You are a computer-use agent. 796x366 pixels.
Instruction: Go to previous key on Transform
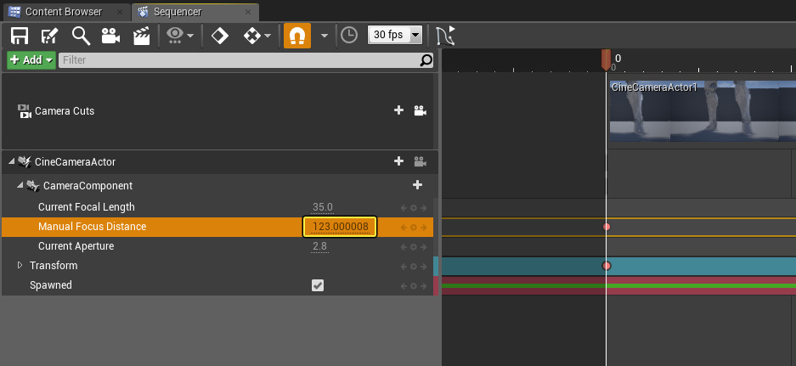coord(404,267)
